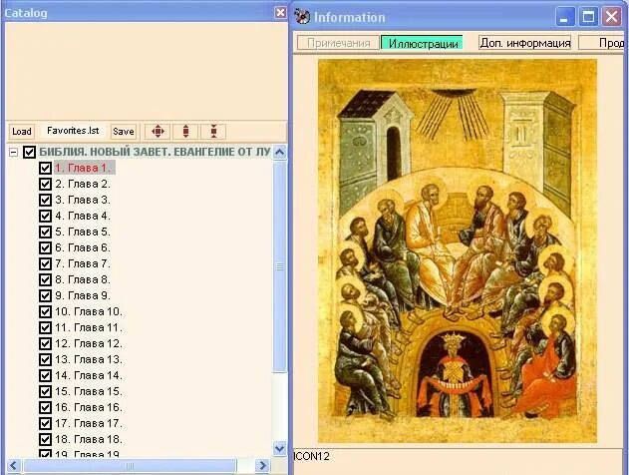Click the four-arrow expand all toolbar icon
This screenshot has width=629, height=475.
tap(157, 132)
